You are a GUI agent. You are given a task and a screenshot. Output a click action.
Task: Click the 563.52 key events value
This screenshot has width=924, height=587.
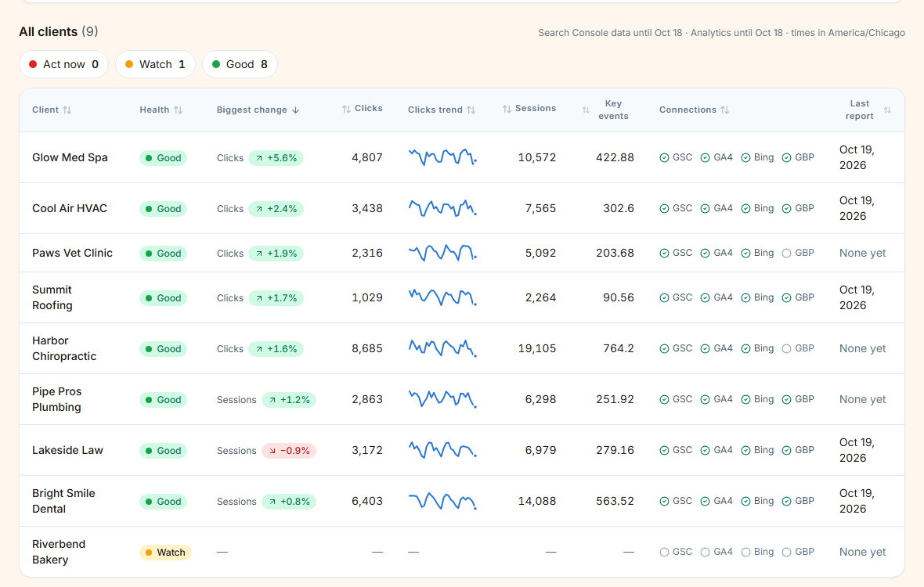[615, 501]
